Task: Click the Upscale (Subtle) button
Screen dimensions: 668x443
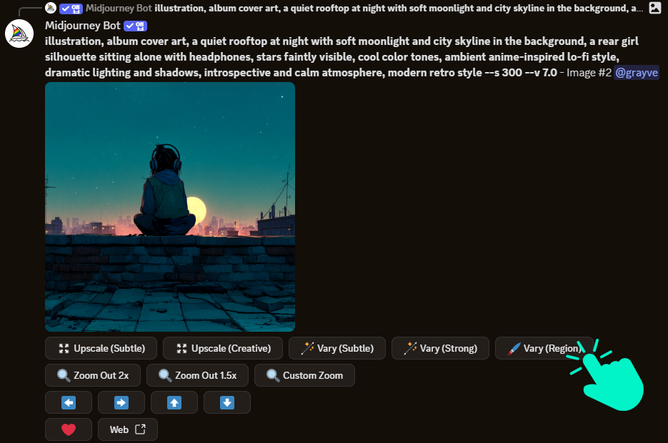Action: click(x=101, y=348)
